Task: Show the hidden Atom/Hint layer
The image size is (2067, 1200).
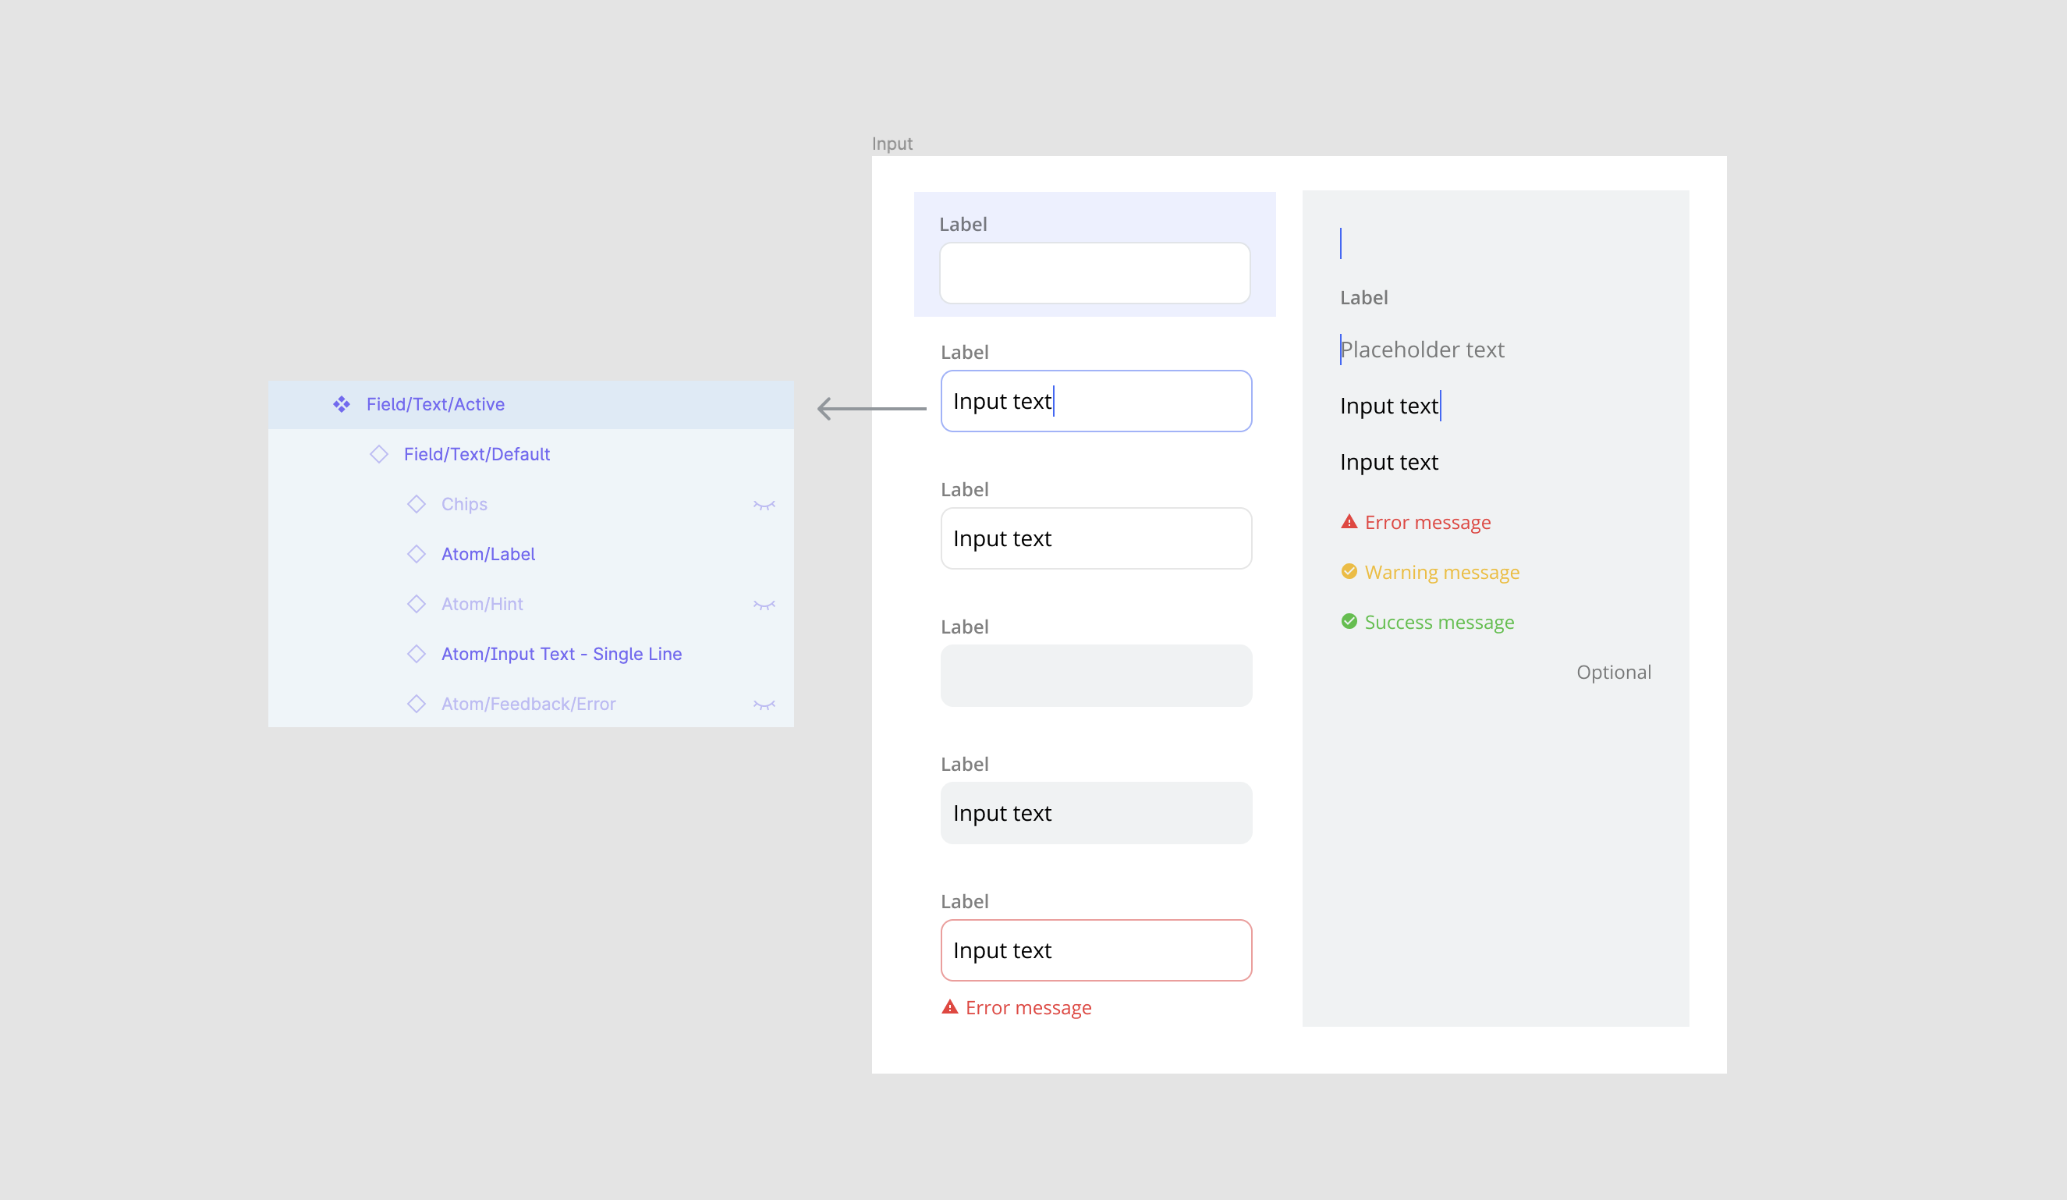Action: coord(764,604)
